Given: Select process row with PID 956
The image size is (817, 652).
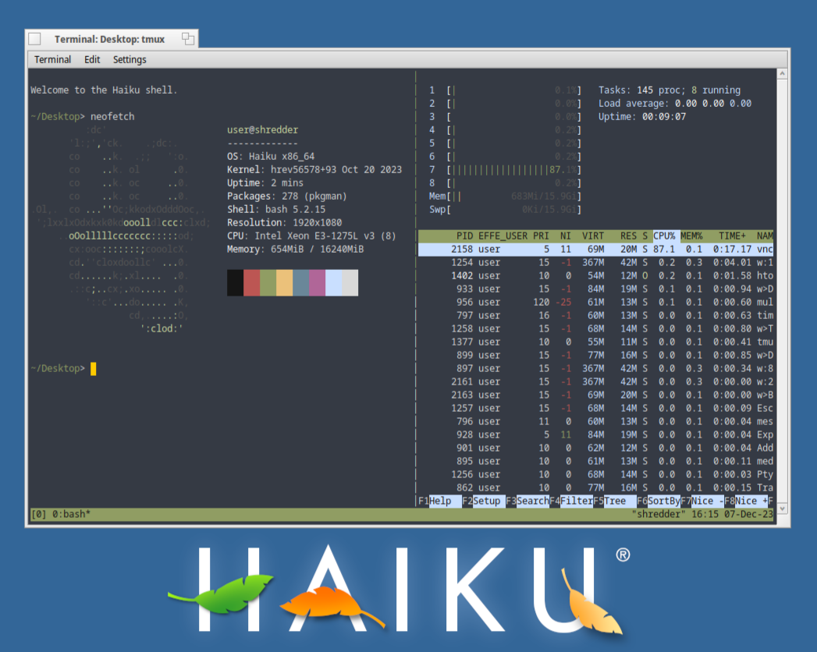Looking at the screenshot, I should click(595, 303).
